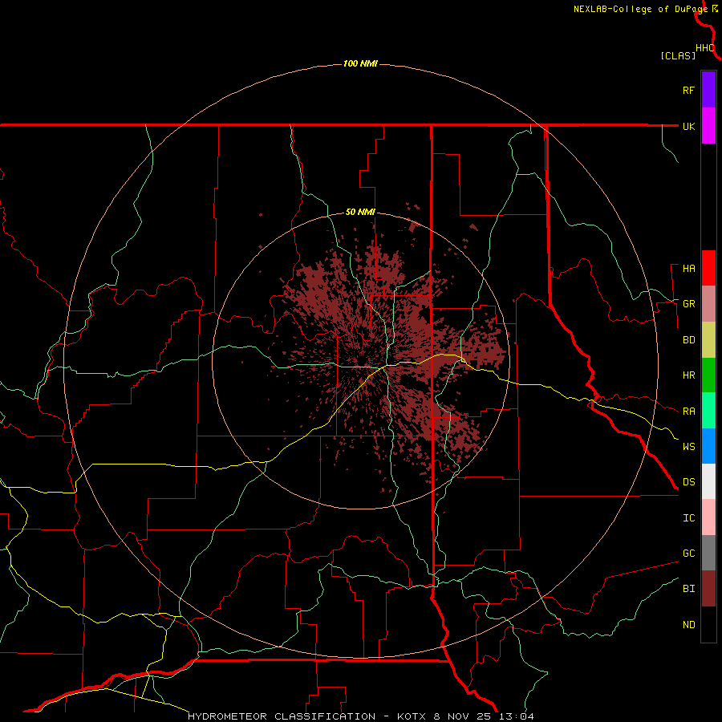Click the ND legend label
722x722 pixels.
pos(689,625)
